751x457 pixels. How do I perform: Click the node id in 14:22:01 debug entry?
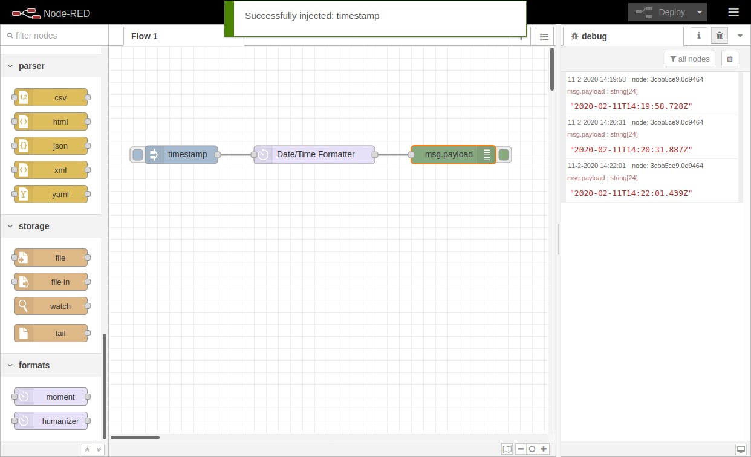pyautogui.click(x=668, y=166)
